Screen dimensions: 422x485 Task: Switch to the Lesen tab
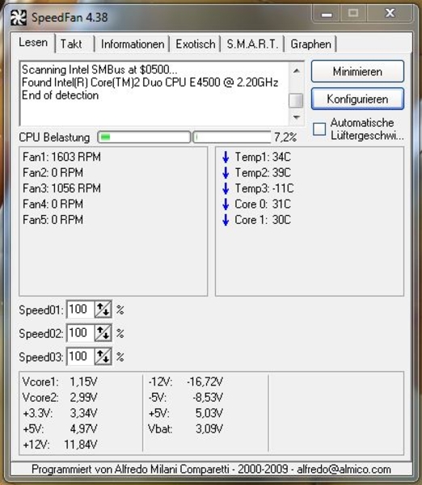[33, 42]
